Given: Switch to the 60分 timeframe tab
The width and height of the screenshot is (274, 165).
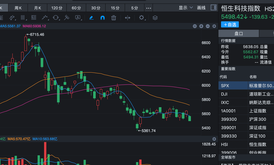Looking at the screenshot, I should [x=76, y=8].
